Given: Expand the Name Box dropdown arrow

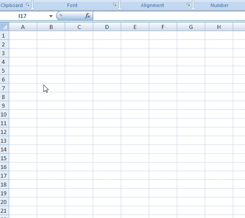Looking at the screenshot, I should click(x=51, y=16).
